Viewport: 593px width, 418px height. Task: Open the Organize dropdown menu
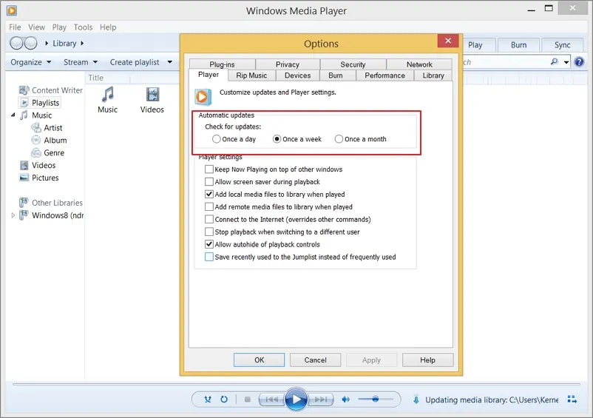31,62
